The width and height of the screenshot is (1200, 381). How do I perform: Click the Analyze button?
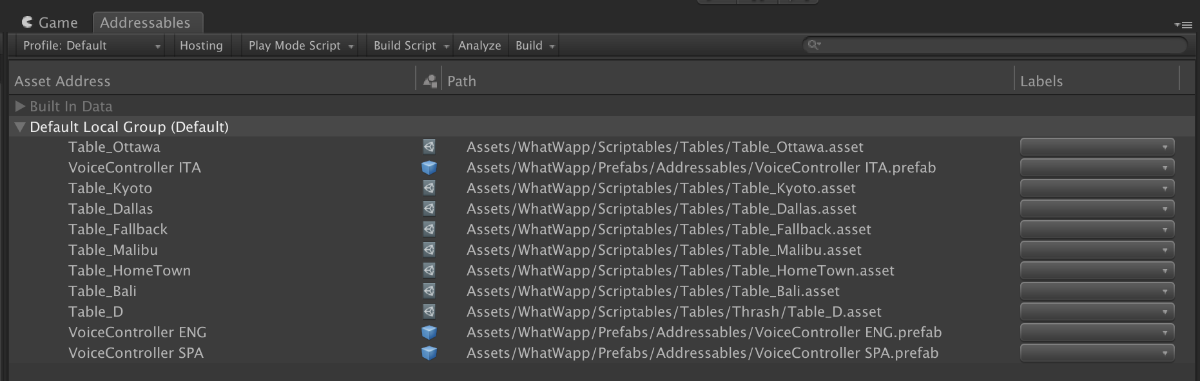[479, 46]
